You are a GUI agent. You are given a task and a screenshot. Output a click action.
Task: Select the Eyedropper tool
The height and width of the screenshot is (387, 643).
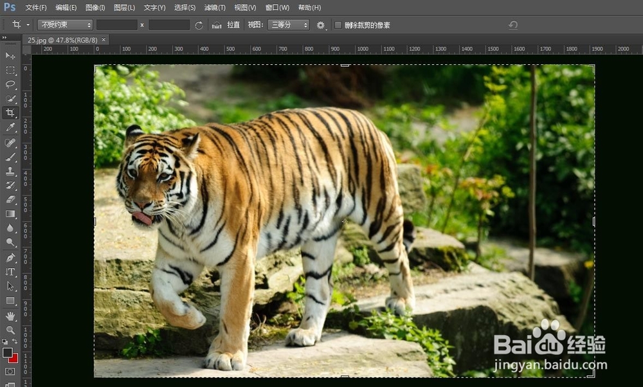click(x=10, y=127)
